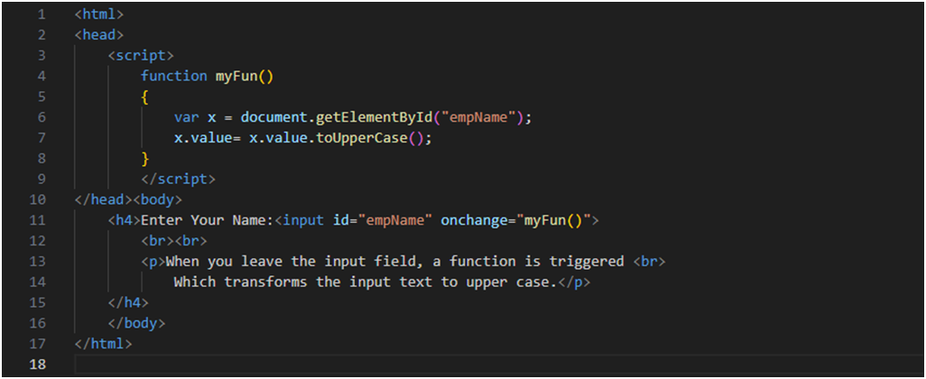Click the opening curly brace on line 5

point(144,97)
